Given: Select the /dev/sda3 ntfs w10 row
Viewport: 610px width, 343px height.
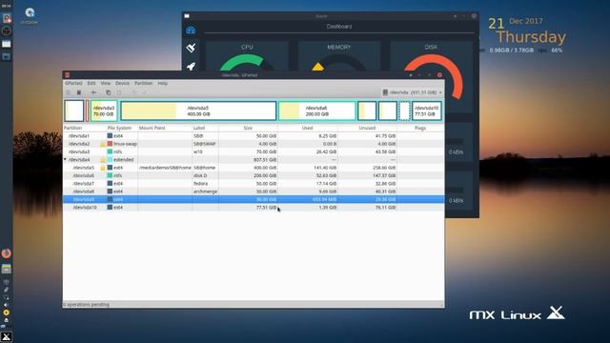Looking at the screenshot, I should [x=254, y=151].
